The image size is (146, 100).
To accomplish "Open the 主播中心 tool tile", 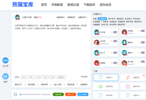I will click(x=105, y=78).
